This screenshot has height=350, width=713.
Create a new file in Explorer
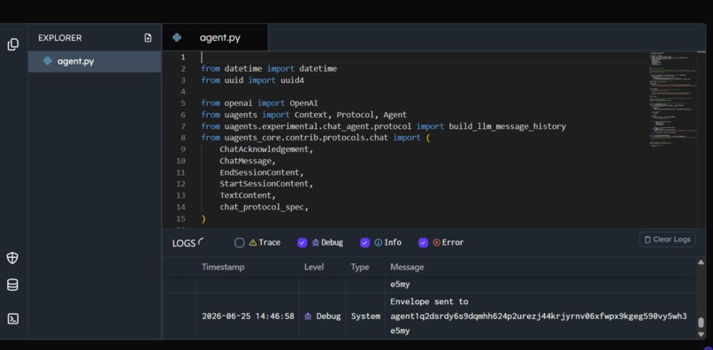point(148,38)
